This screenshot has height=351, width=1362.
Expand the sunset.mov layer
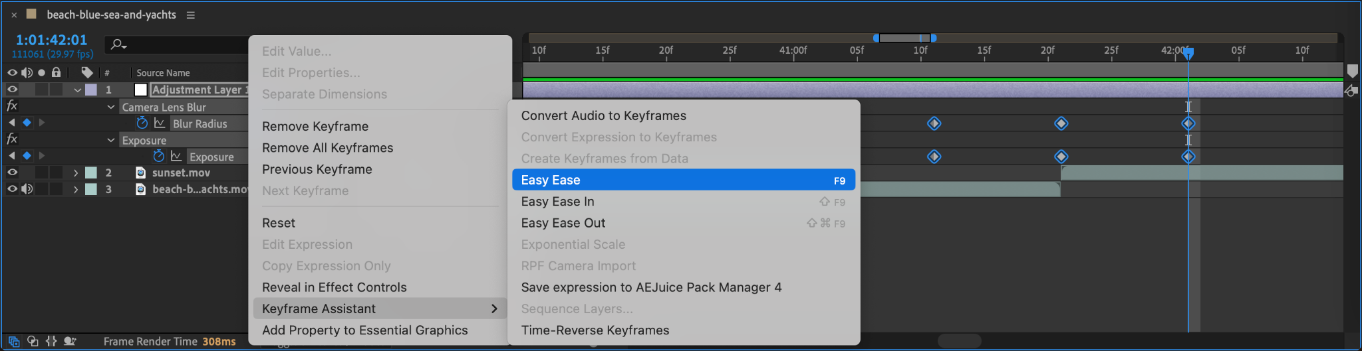tap(76, 173)
